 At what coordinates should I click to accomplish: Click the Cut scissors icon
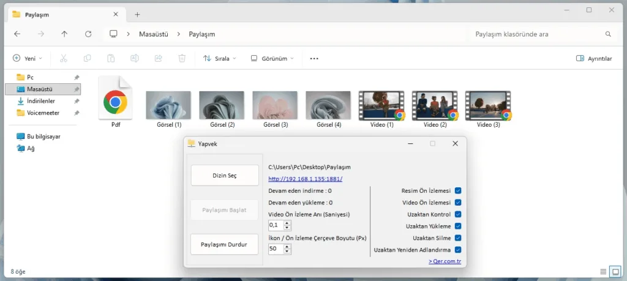tap(63, 59)
